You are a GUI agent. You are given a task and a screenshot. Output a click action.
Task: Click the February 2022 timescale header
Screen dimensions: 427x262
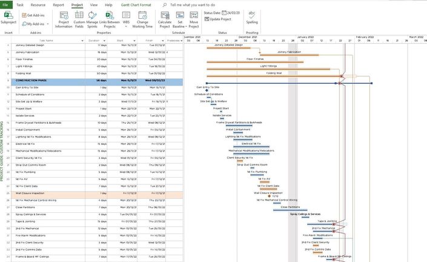tap(365, 37)
